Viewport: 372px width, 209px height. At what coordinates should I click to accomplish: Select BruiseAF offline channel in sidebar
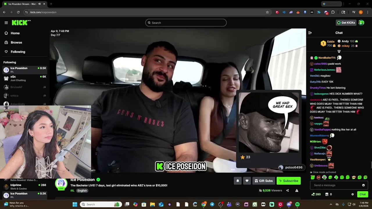pos(25,87)
